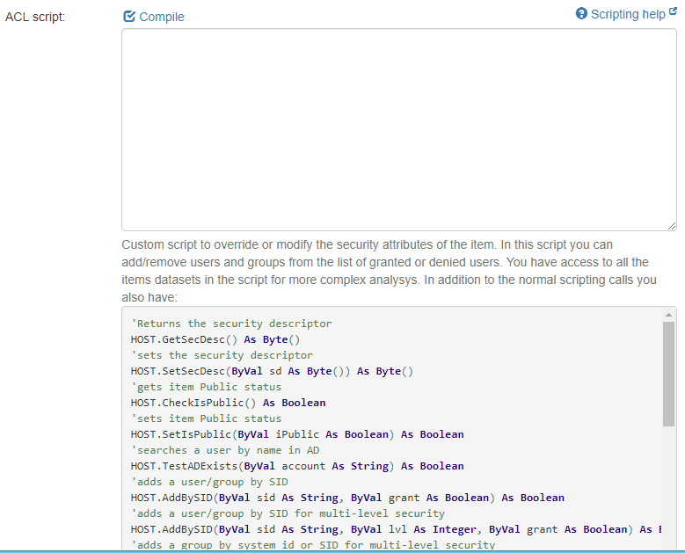Click the Compile checkmark icon
This screenshot has width=685, height=553.
pyautogui.click(x=129, y=17)
